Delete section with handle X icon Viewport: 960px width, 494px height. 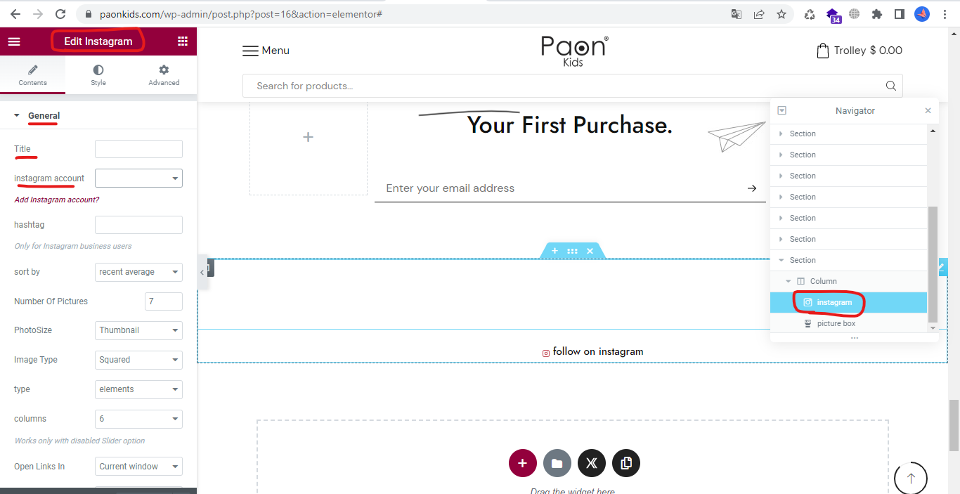point(590,251)
